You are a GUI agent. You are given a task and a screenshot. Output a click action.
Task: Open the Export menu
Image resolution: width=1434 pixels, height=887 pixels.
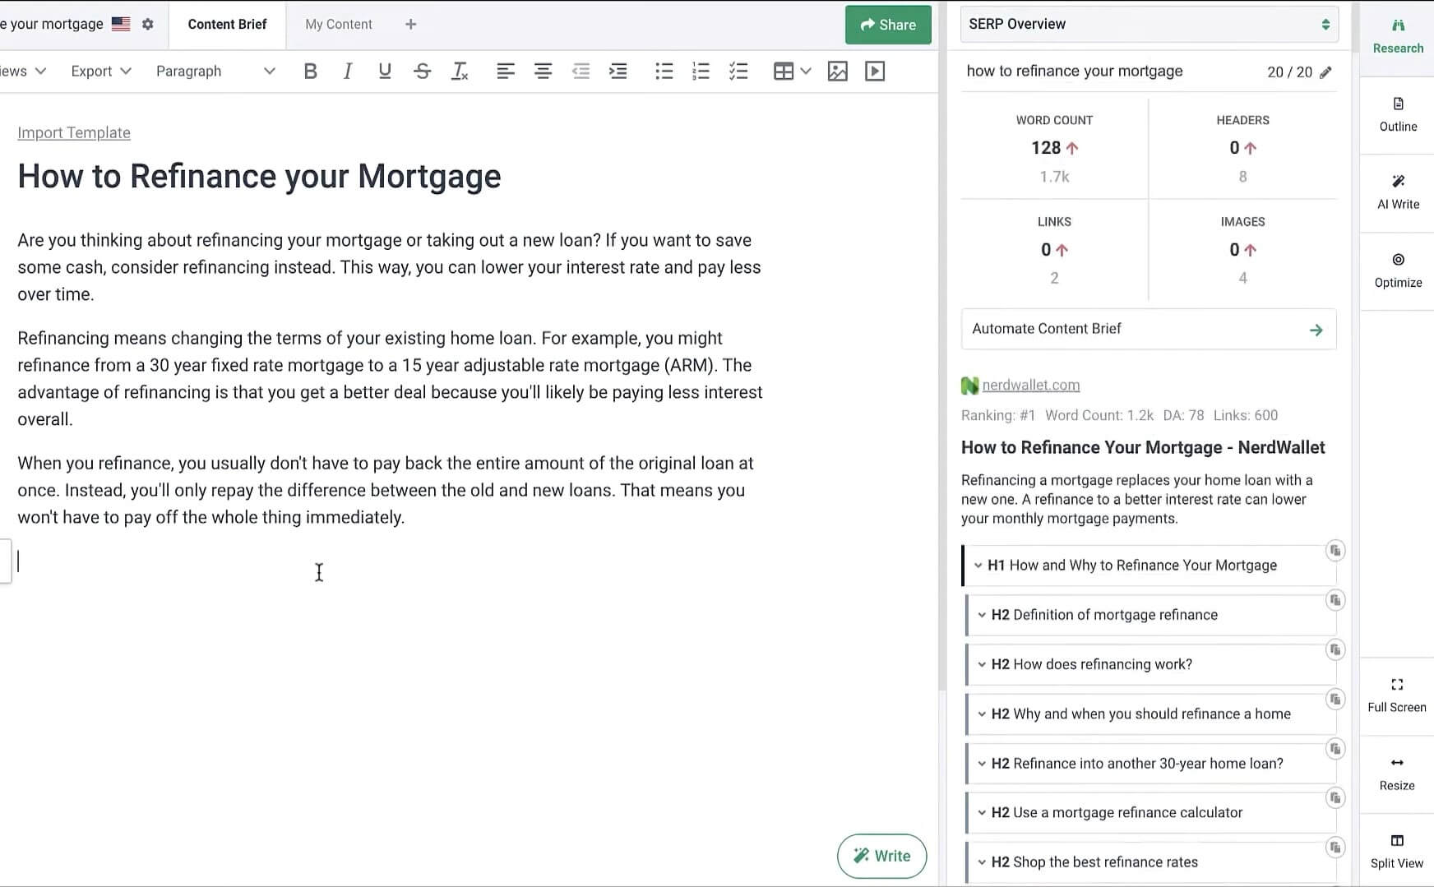pos(100,72)
